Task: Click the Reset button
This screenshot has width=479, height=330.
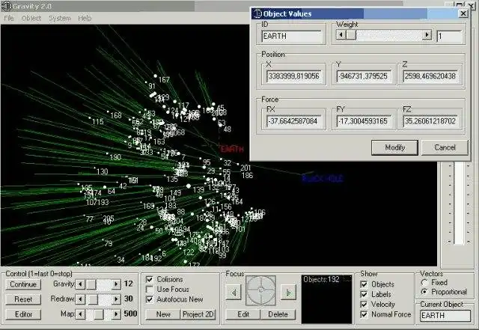Action: (x=23, y=299)
